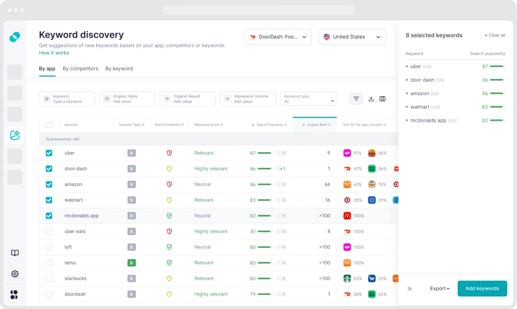Click the Starbucks app icon in SOV column
This screenshot has height=309, width=517.
347,278
